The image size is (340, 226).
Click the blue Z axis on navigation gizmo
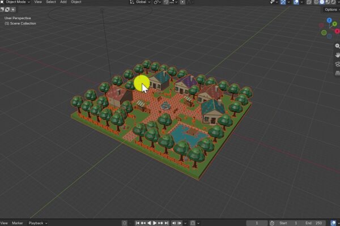click(329, 20)
